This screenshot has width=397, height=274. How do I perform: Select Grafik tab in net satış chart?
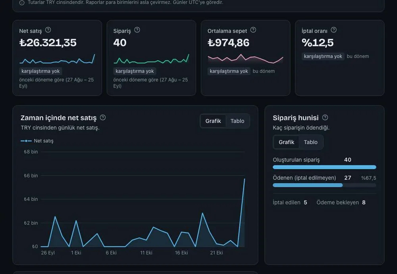[x=213, y=121]
